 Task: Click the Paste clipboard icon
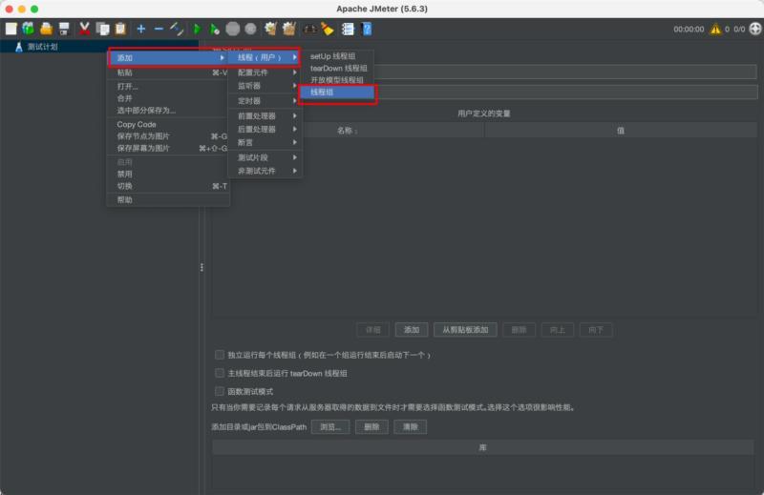(120, 30)
